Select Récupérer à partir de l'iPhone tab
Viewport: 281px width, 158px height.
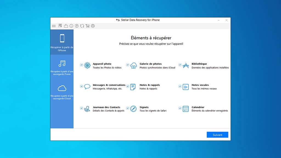[62, 42]
